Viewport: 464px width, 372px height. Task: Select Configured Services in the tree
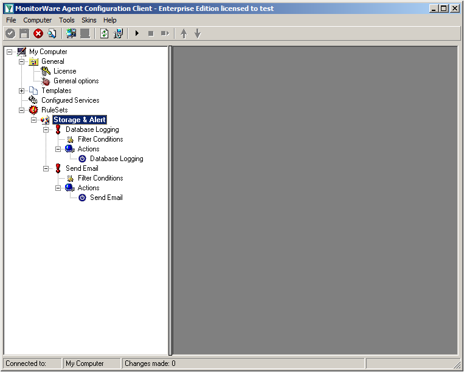point(70,100)
